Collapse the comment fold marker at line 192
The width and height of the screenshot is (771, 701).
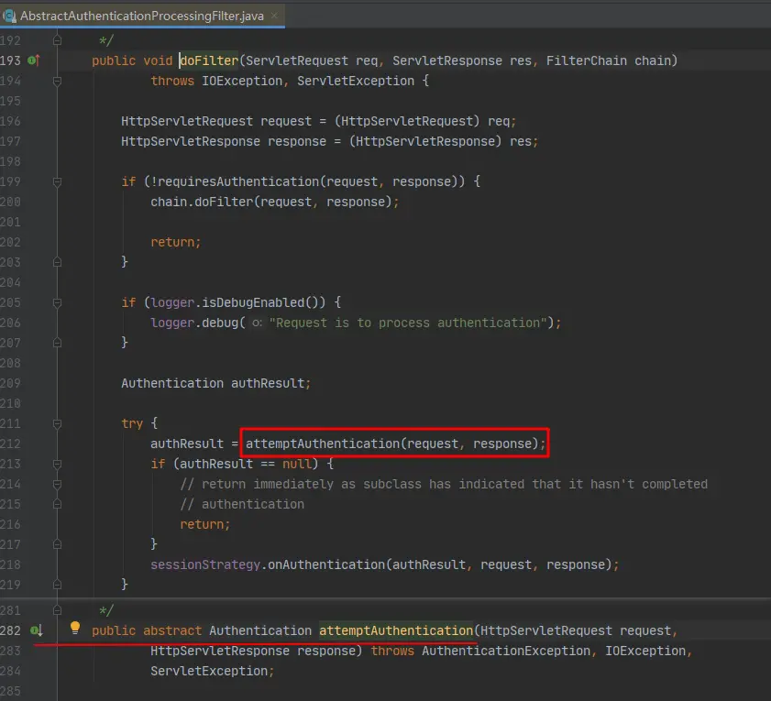click(57, 40)
